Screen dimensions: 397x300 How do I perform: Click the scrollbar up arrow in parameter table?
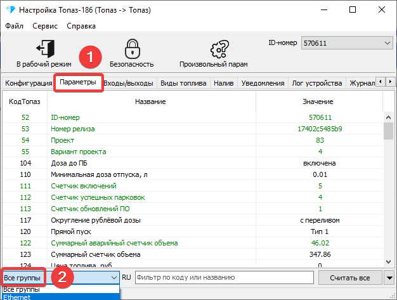click(x=388, y=117)
